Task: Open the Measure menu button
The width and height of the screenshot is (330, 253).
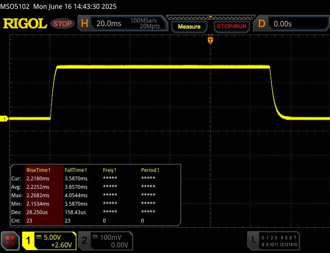Action: (x=189, y=27)
